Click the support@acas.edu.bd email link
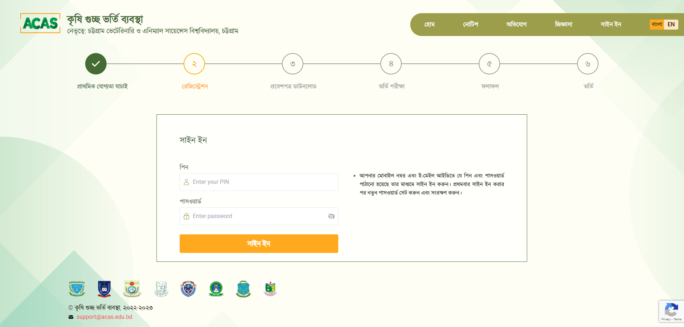Viewport: 684px width, 327px height. [x=104, y=317]
